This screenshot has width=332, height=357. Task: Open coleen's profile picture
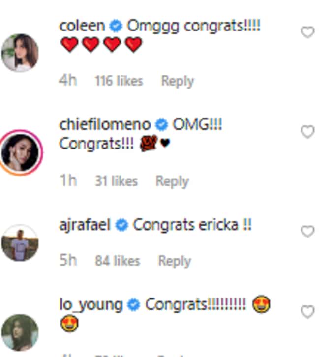pyautogui.click(x=20, y=53)
